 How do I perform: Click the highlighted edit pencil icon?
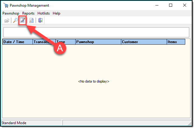22,21
